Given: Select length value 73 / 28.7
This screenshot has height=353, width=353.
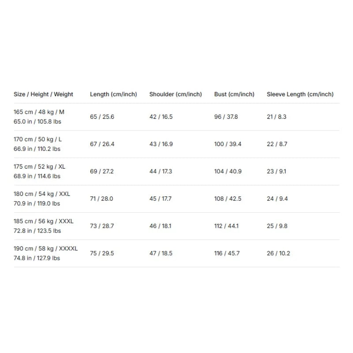Looking at the screenshot, I should click(x=102, y=226).
